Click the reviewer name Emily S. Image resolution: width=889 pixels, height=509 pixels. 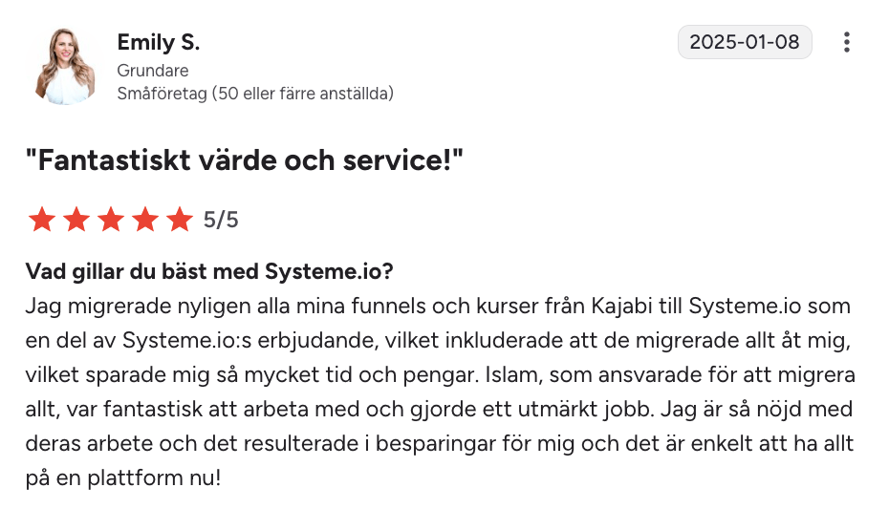click(x=158, y=43)
